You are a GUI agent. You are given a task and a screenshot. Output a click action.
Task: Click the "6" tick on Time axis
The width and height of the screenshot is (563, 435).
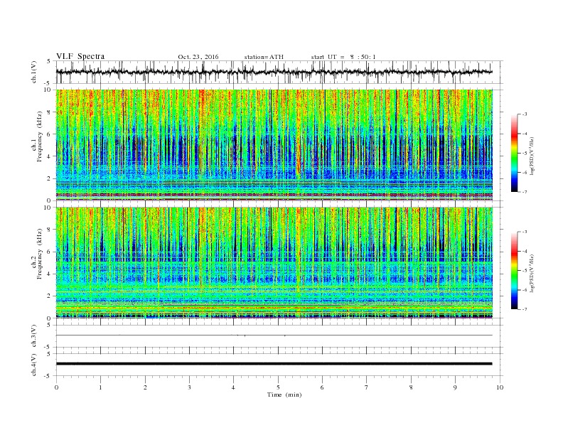(x=322, y=387)
